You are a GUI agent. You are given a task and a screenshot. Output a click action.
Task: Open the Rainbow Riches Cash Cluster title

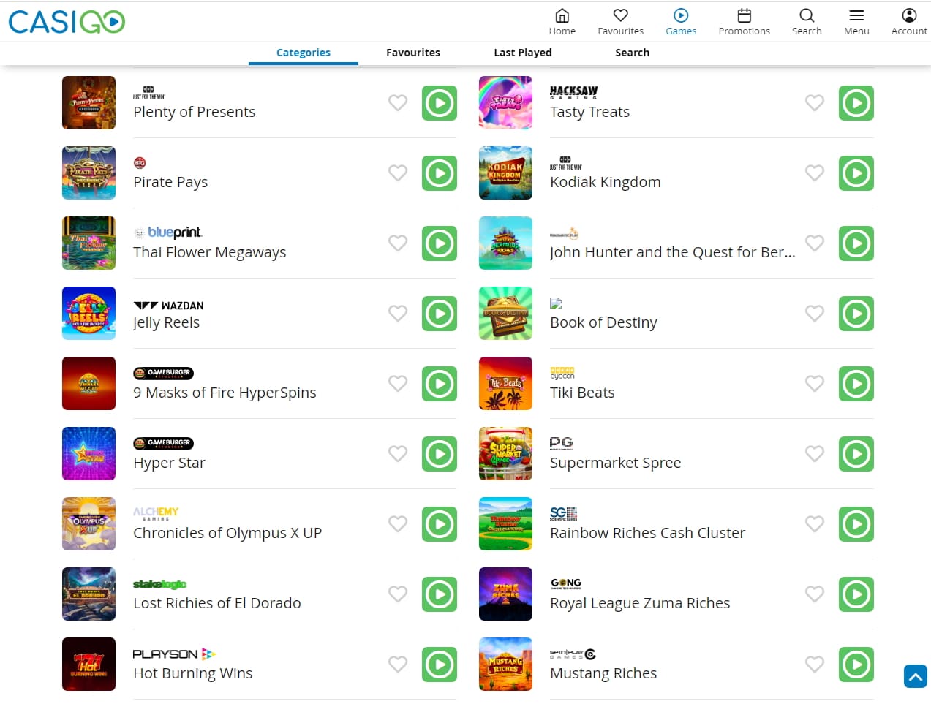pyautogui.click(x=648, y=533)
